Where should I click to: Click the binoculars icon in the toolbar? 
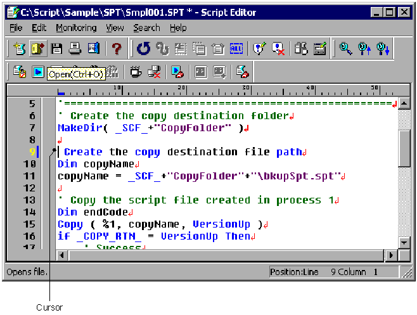[x=301, y=49]
